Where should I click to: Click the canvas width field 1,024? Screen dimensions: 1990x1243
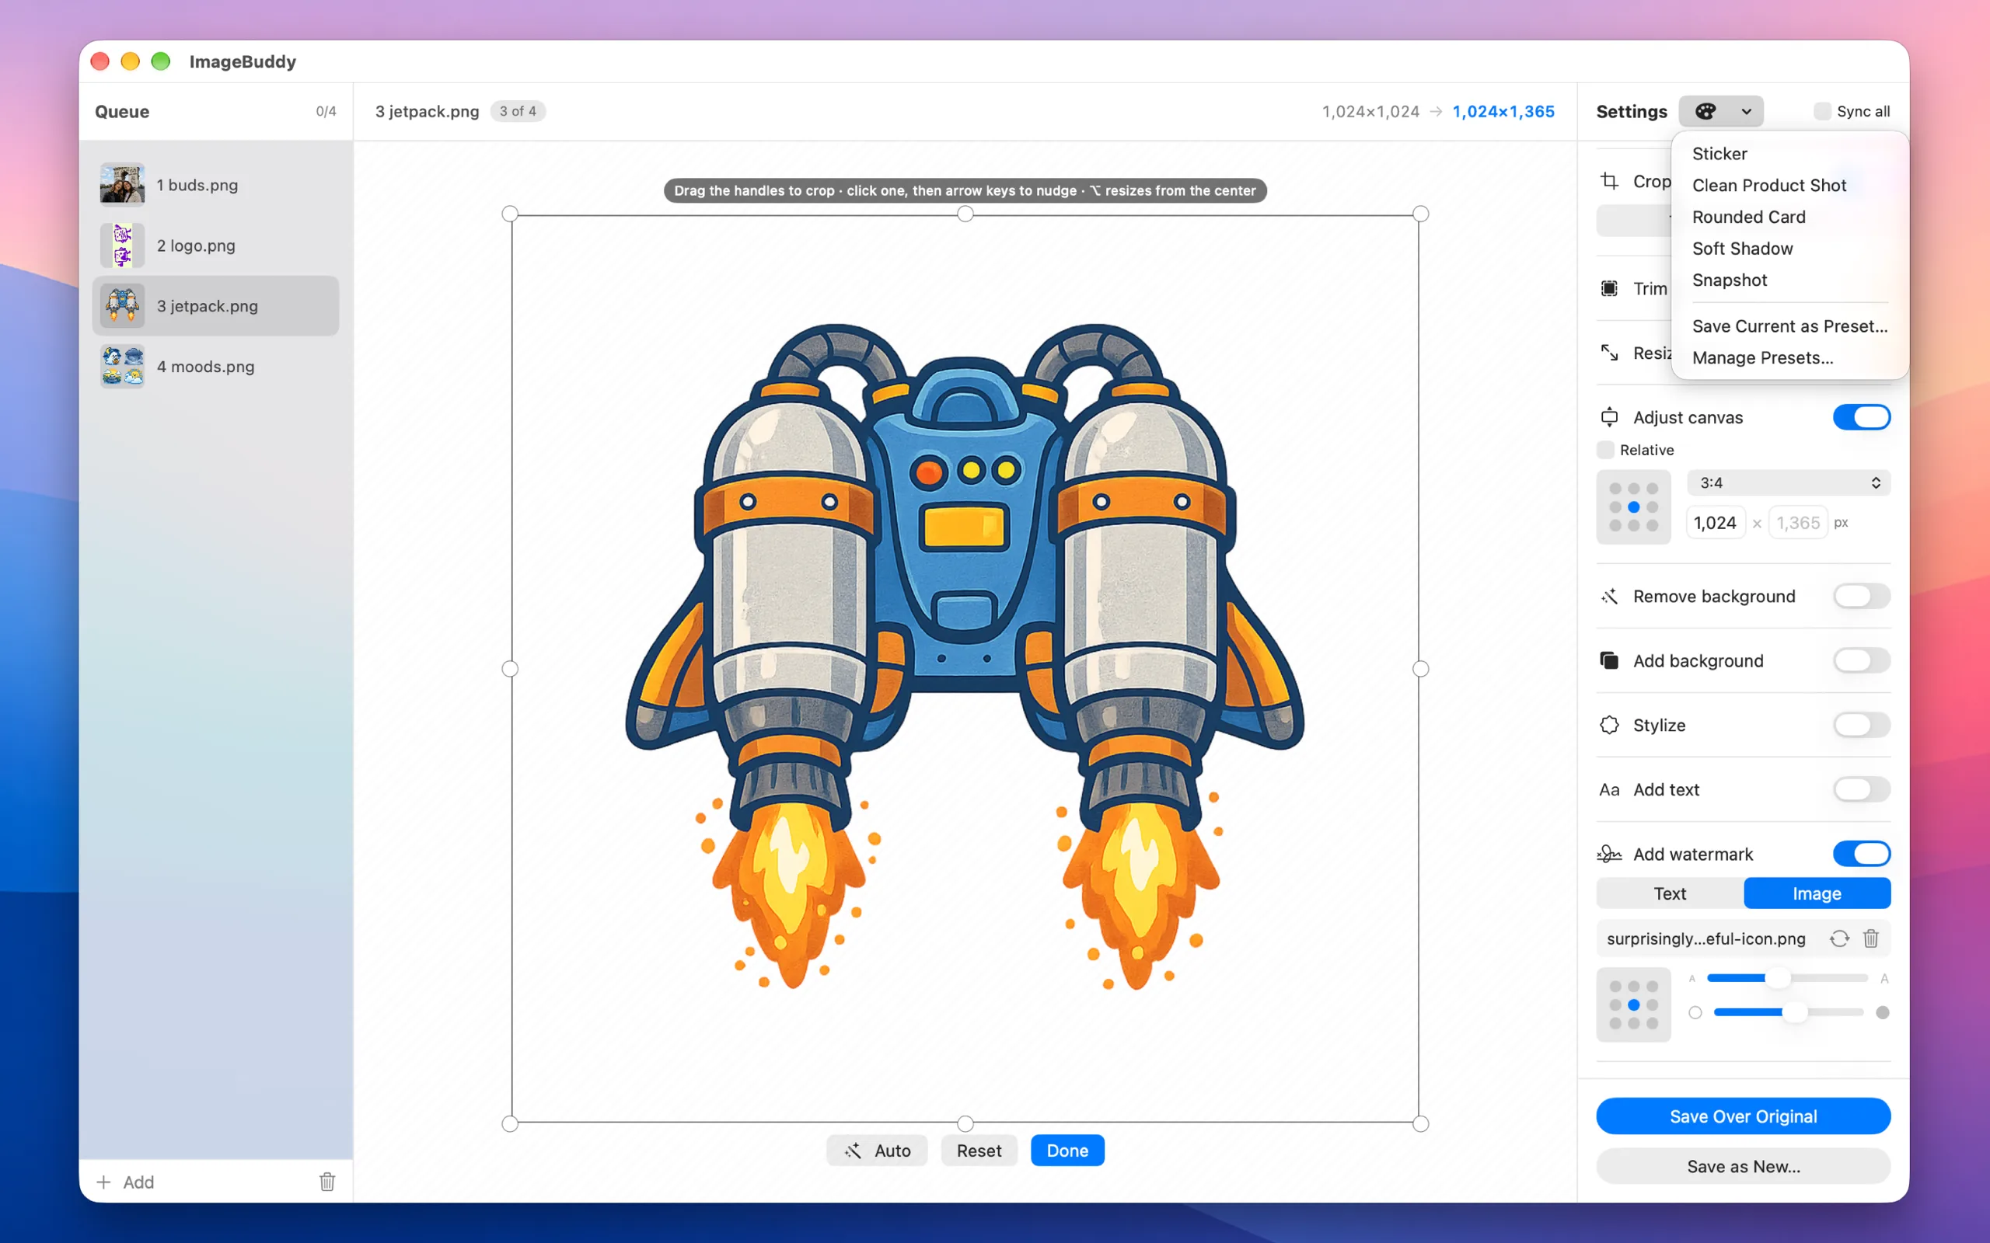[x=1716, y=523]
